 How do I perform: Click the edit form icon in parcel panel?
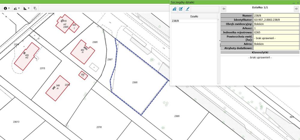pyautogui.click(x=181, y=9)
